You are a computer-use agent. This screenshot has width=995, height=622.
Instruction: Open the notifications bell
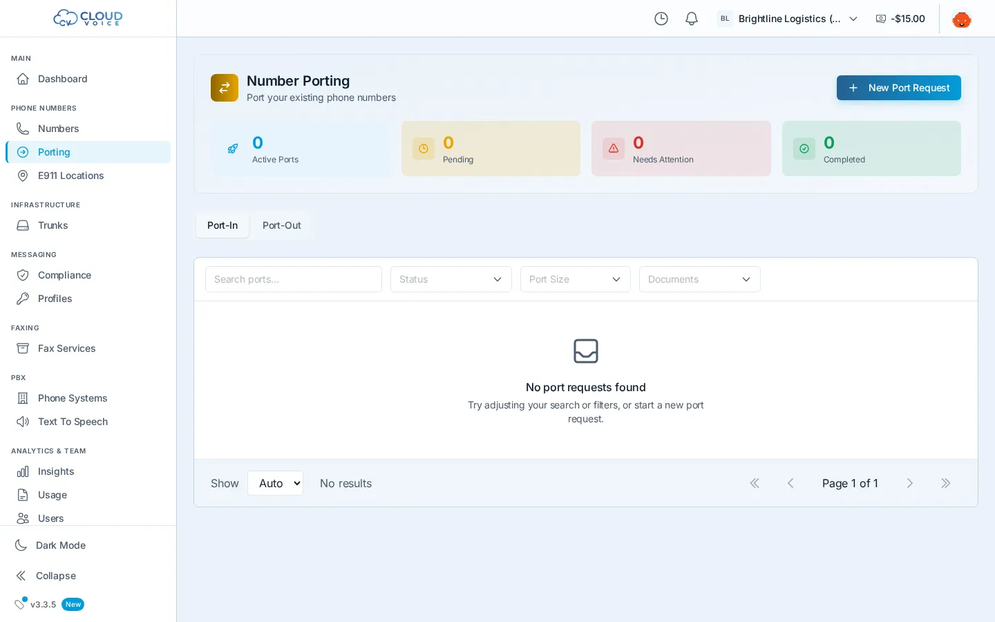692,19
